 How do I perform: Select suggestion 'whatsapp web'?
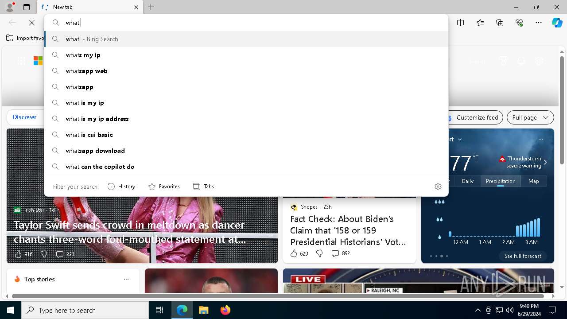point(246,71)
